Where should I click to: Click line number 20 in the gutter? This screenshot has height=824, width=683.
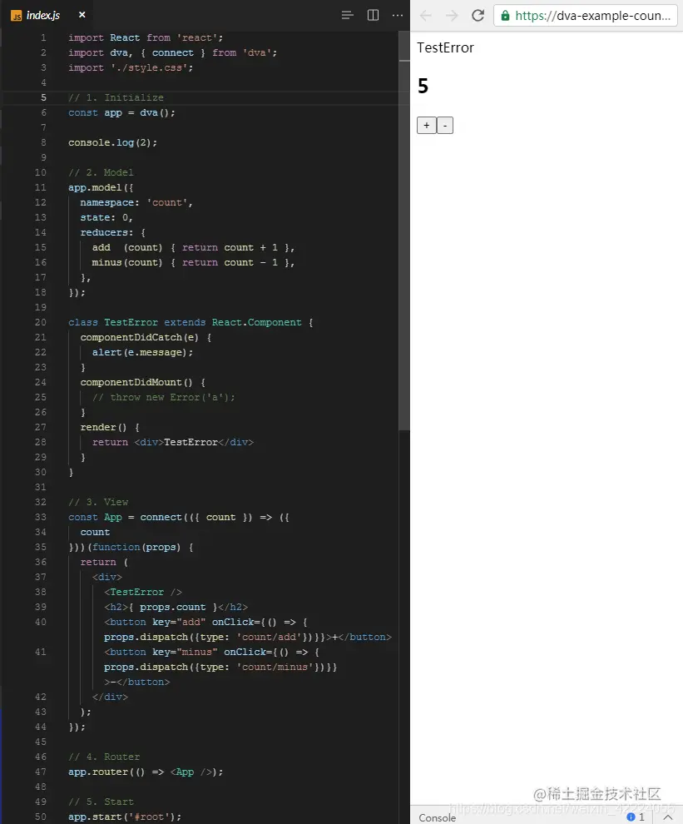[41, 322]
